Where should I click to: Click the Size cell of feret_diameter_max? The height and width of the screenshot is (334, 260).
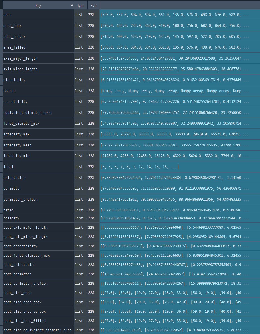(91, 123)
